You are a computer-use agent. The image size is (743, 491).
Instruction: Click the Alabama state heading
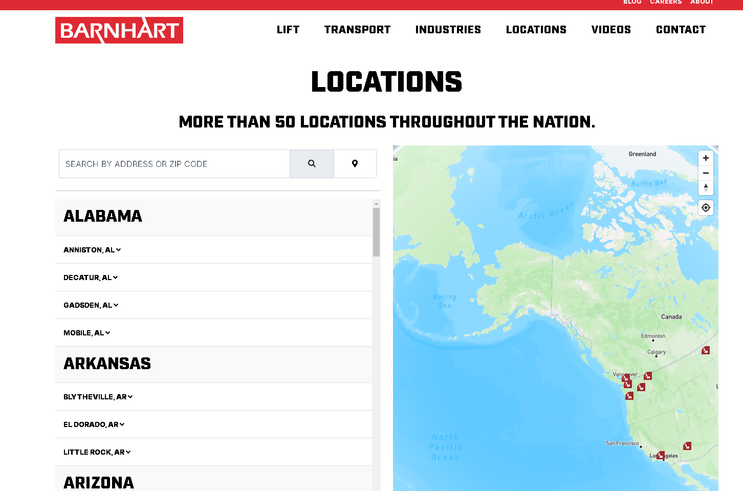click(103, 216)
